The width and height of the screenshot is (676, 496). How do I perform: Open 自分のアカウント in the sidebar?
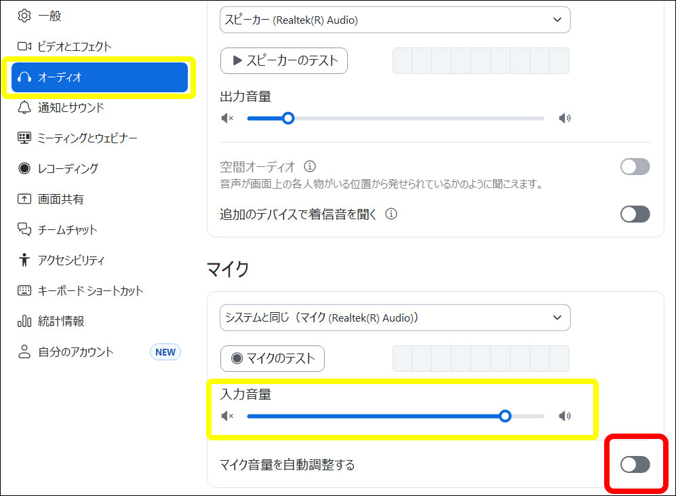(75, 352)
